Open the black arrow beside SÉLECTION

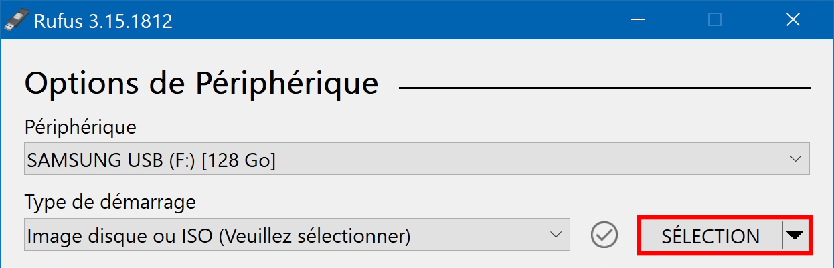coord(795,236)
